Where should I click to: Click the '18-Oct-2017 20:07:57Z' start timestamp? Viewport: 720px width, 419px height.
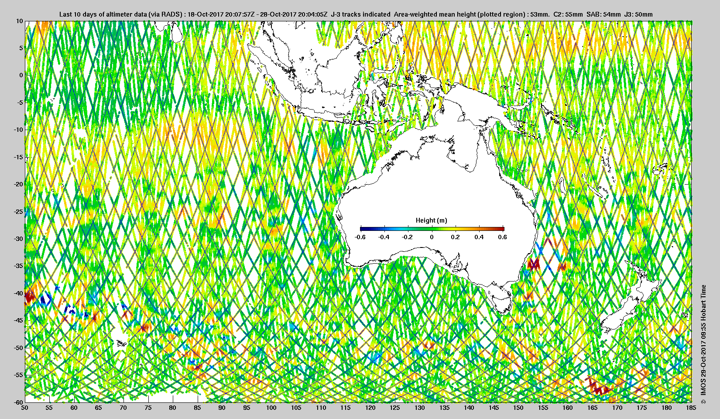pyautogui.click(x=221, y=14)
